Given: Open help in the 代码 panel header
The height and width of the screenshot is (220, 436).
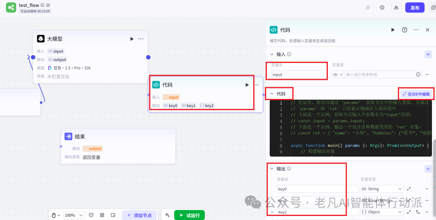Looking at the screenshot, I should point(405,30).
